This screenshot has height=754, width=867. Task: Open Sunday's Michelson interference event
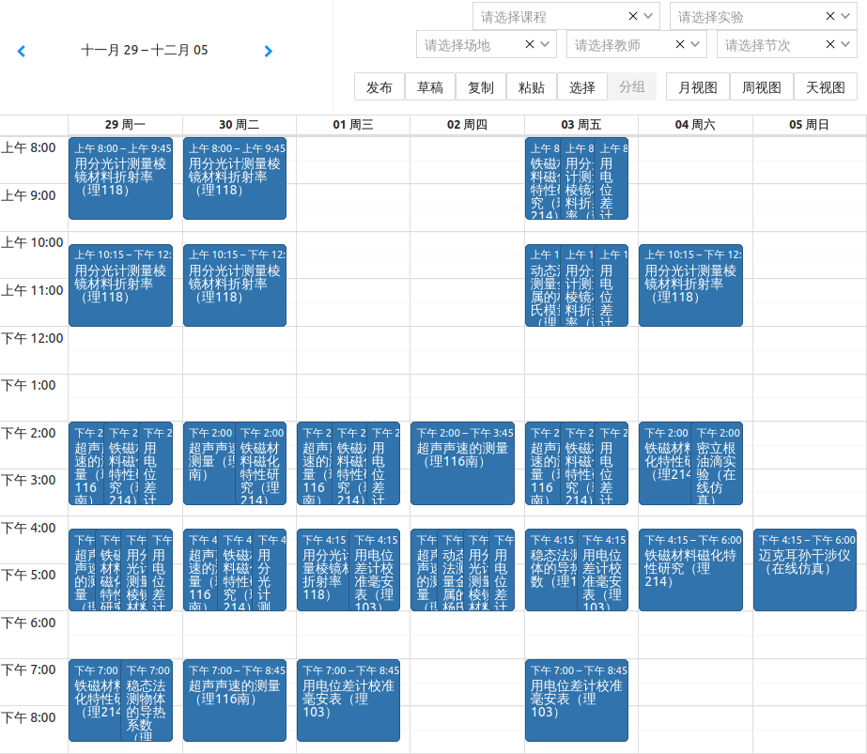[x=805, y=569]
